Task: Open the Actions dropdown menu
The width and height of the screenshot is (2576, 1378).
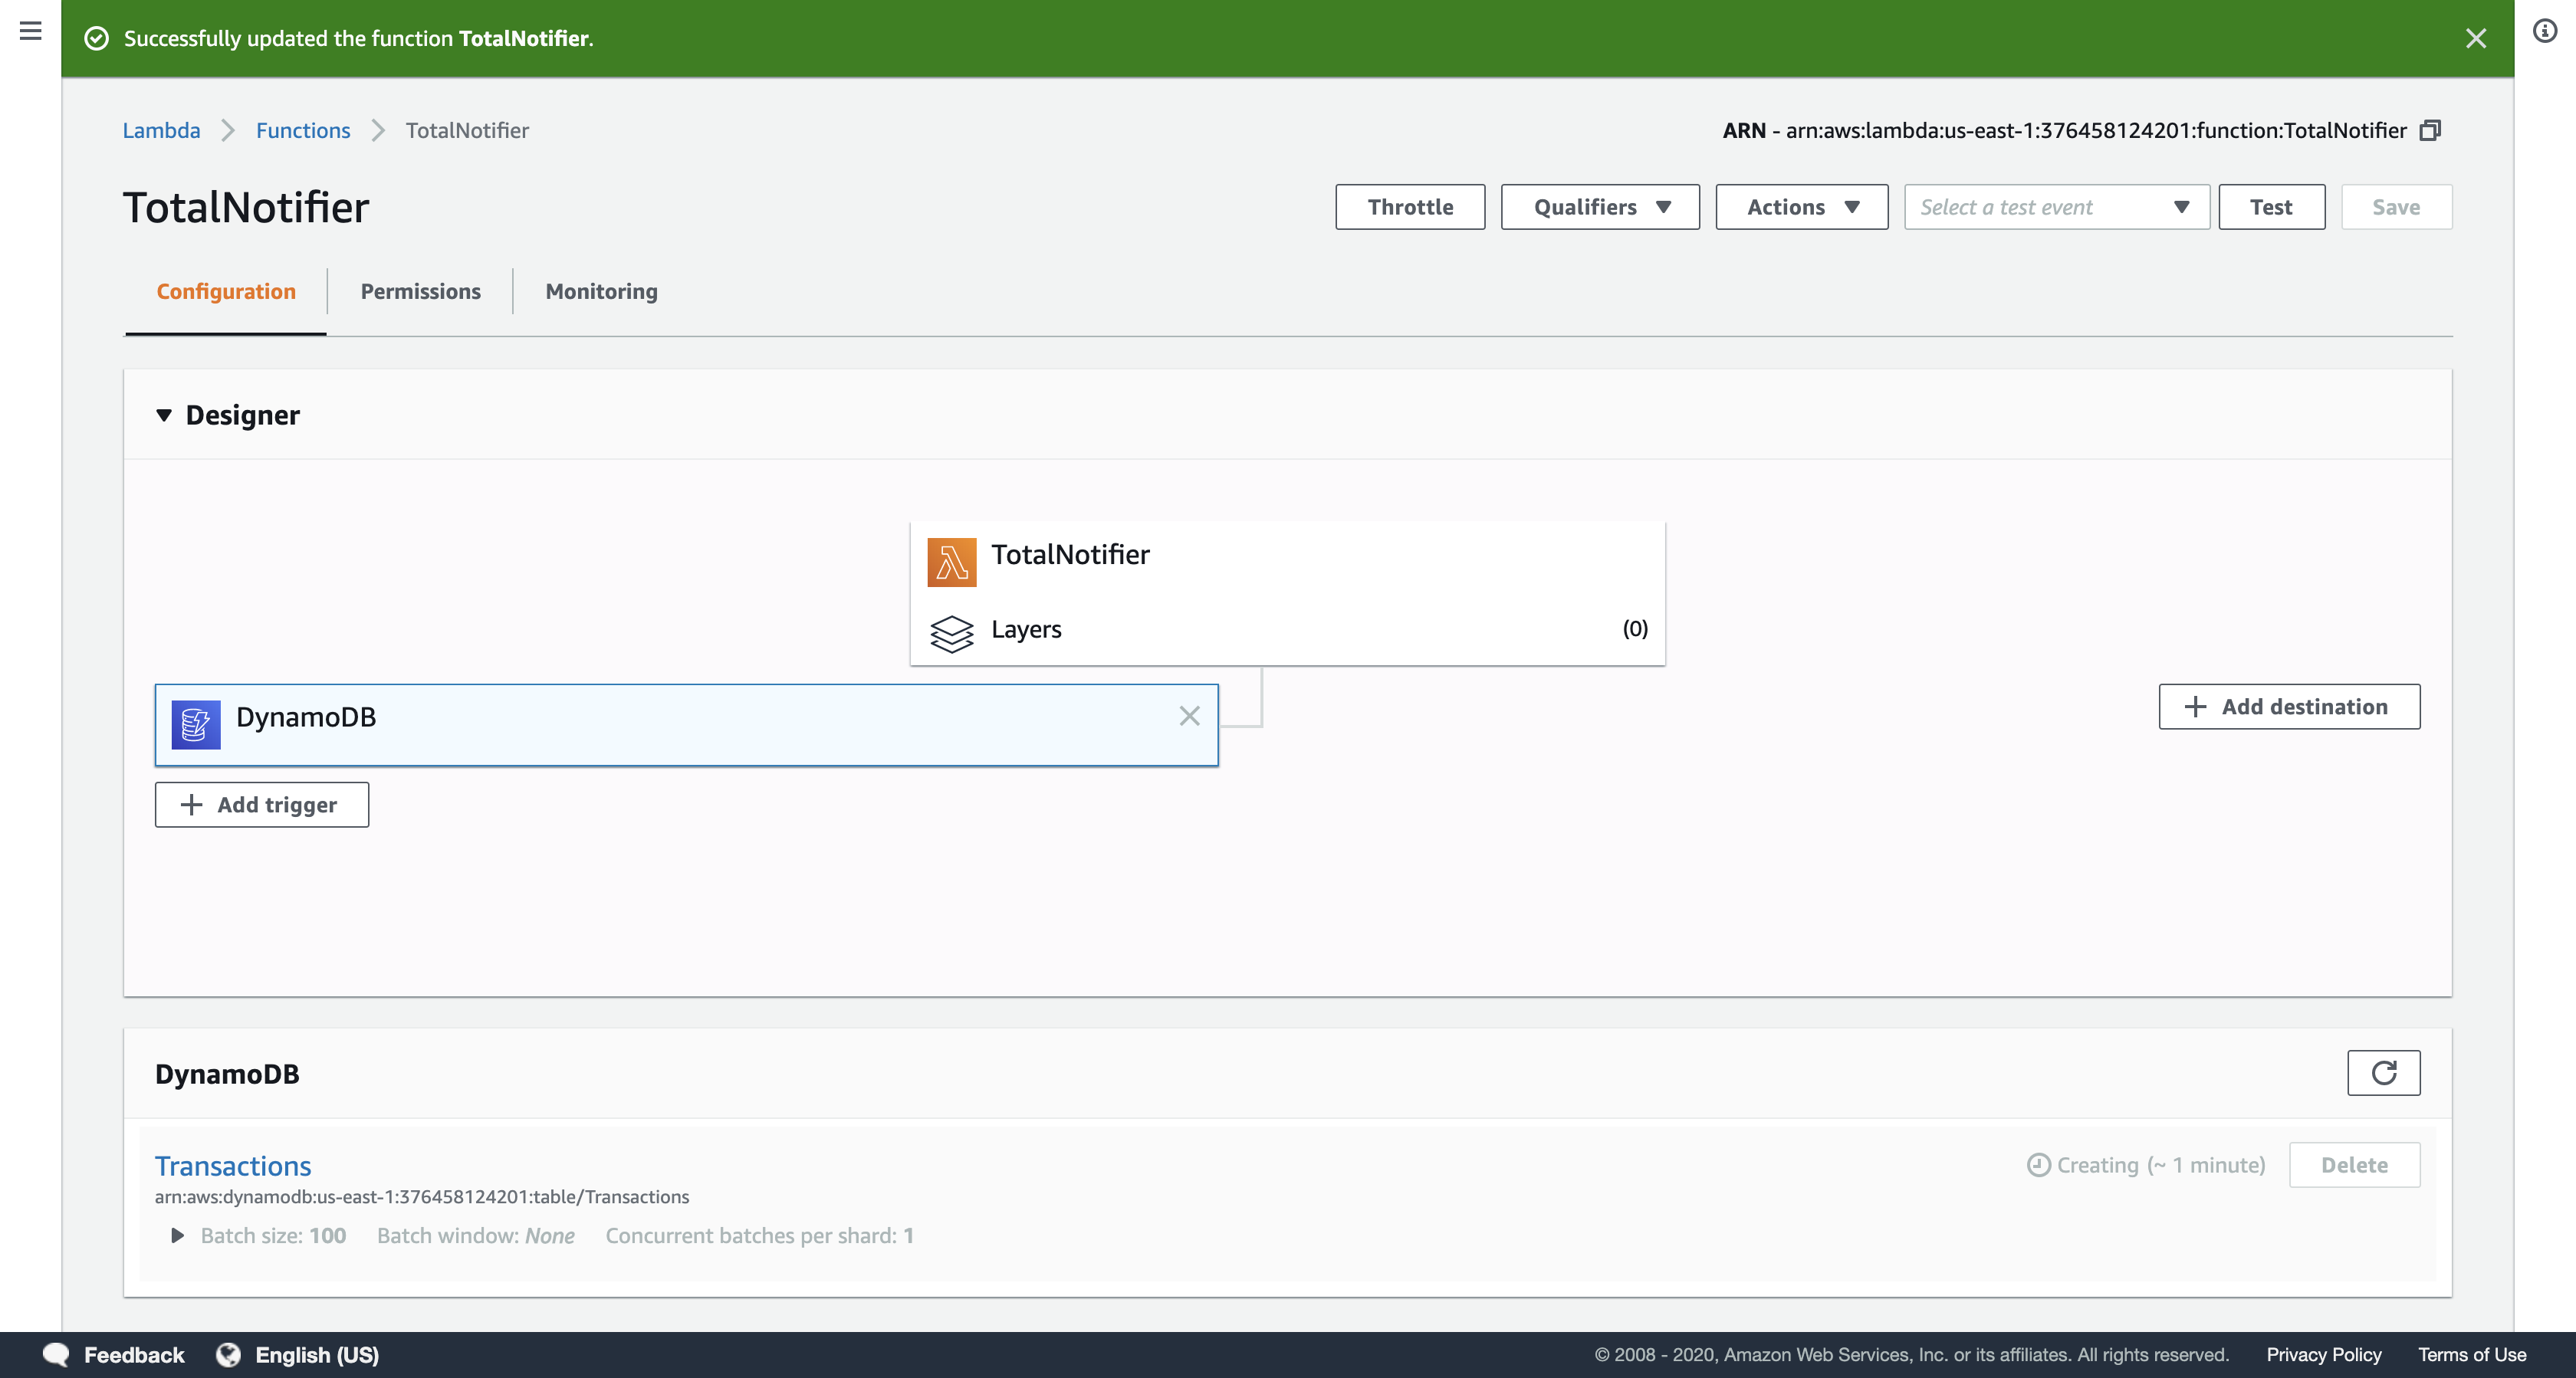Action: point(1801,207)
